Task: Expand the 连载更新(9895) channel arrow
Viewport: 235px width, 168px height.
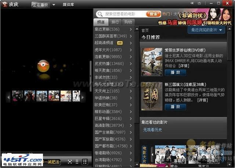Action: tap(131, 57)
